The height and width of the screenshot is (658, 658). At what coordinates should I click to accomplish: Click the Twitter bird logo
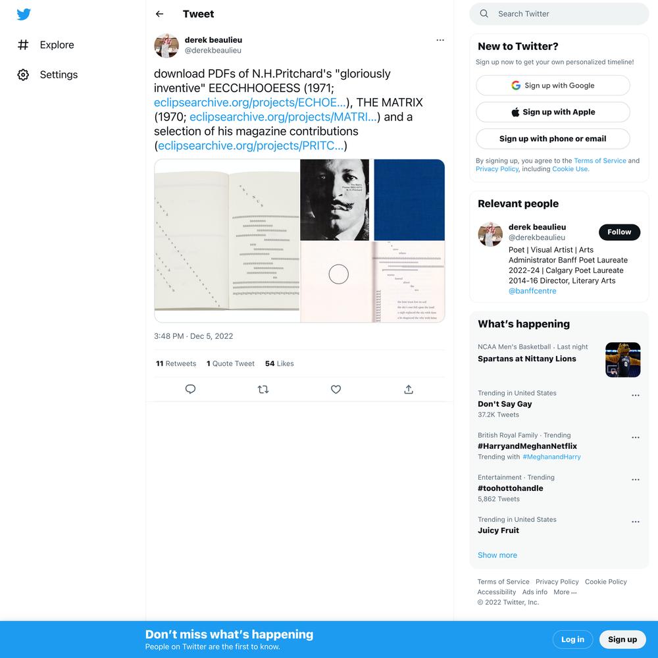24,14
